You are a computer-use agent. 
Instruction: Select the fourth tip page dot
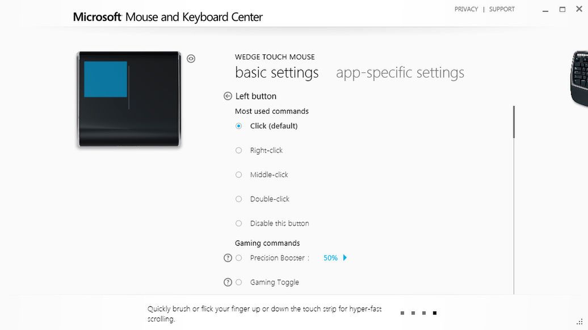[x=435, y=313]
